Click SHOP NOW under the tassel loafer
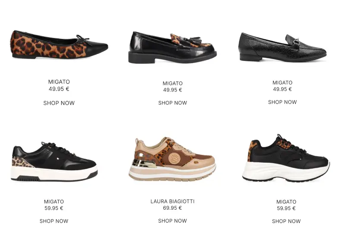Viewport: 345px width, 236px height. coord(172,103)
